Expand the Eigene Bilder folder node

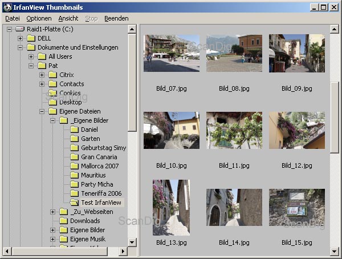click(52, 230)
